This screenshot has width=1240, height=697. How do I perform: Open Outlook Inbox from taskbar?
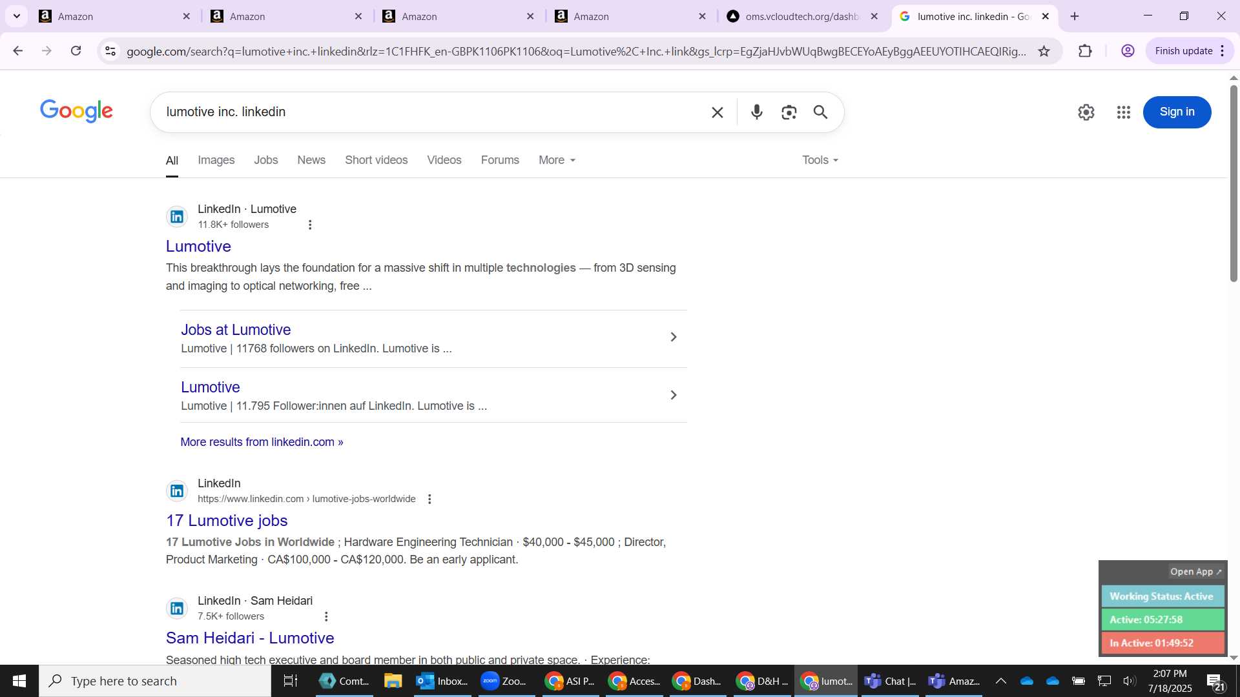pos(442,681)
